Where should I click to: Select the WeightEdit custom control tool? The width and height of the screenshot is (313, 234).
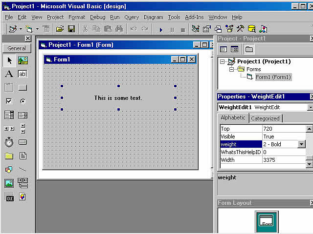[x=23, y=197]
